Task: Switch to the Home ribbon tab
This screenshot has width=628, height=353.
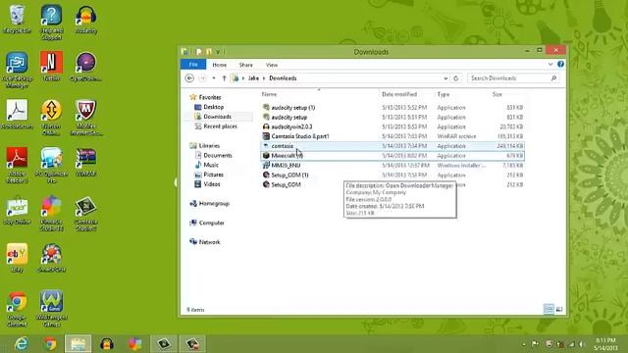Action: (x=220, y=65)
